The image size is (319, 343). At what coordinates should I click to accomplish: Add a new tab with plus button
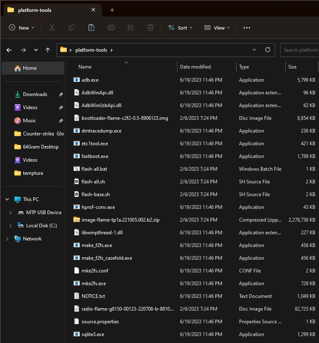click(x=112, y=10)
